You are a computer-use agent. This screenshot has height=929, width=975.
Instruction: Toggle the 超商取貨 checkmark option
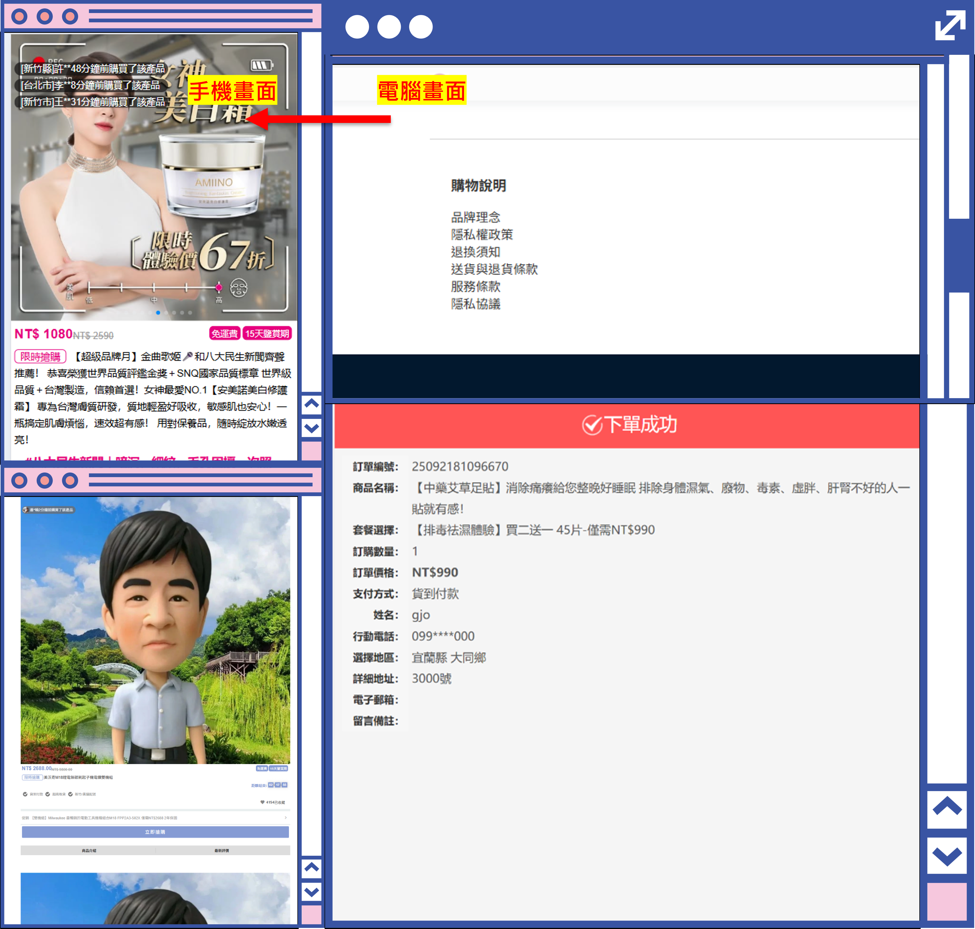coord(48,794)
